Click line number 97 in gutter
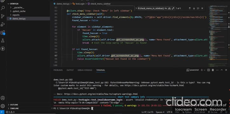This screenshot has height=114, width=230. pyautogui.click(x=56, y=56)
